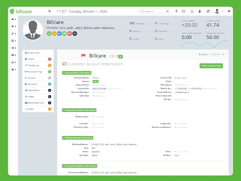This screenshot has height=181, width=241.
Task: Open the lightning bolt quick actions icon
Action: point(176,11)
